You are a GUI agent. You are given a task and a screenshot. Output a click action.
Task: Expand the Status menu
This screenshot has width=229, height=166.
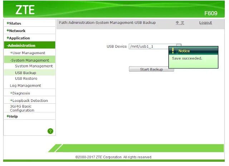(14, 23)
